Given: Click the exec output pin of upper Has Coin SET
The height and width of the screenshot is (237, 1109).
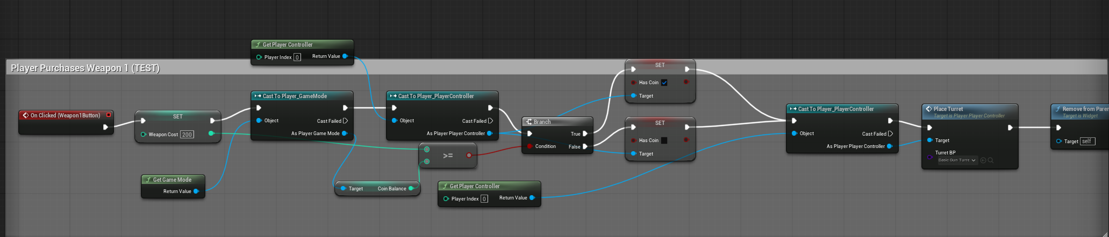Looking at the screenshot, I should point(687,69).
